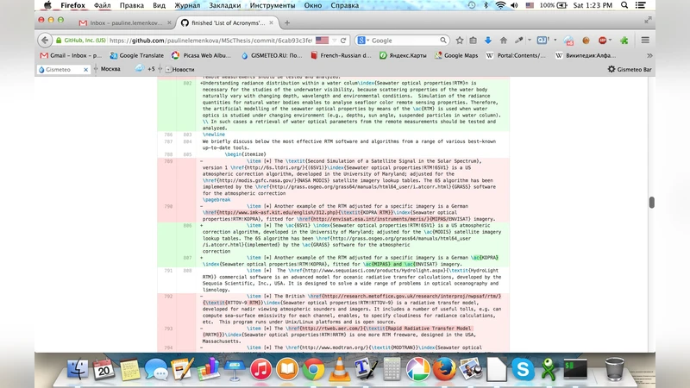This screenshot has height=388, width=690.
Task: Open the Portal:Contents Wikipedia bookmark
Action: click(516, 55)
